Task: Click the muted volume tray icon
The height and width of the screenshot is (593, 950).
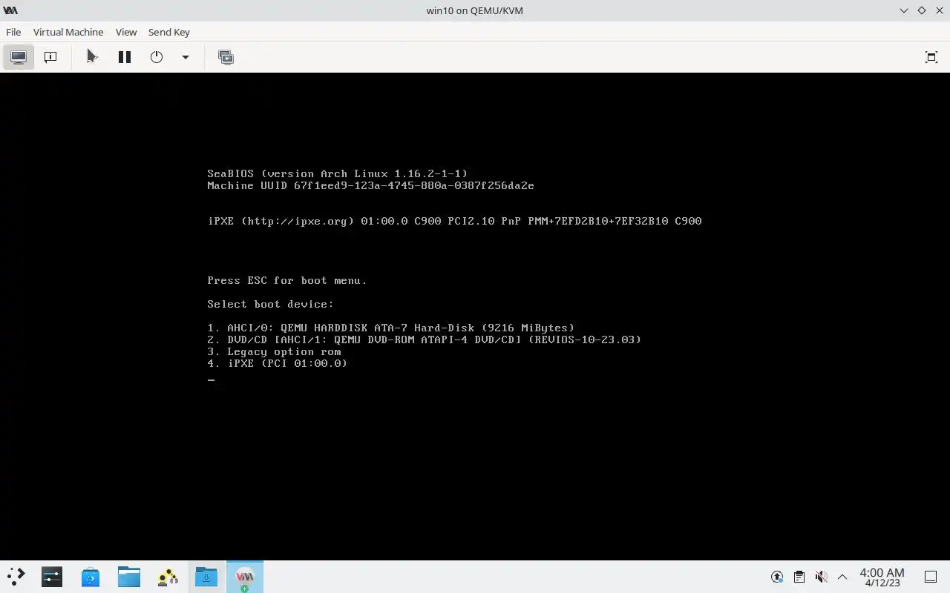Action: 821,577
